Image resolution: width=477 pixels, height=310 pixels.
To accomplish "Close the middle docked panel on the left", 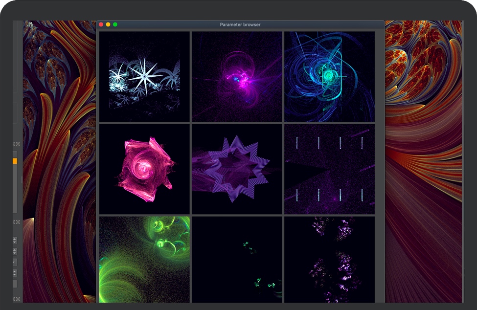I will [18, 222].
